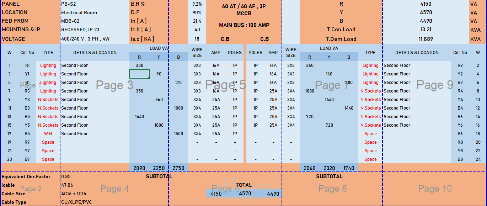Viewport: 487px width, 206px height.
Task: Select the 4150 value under TOTAL
Action: click(x=216, y=194)
